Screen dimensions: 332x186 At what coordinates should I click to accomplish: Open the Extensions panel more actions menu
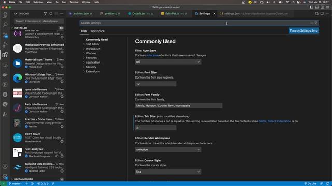62,14
